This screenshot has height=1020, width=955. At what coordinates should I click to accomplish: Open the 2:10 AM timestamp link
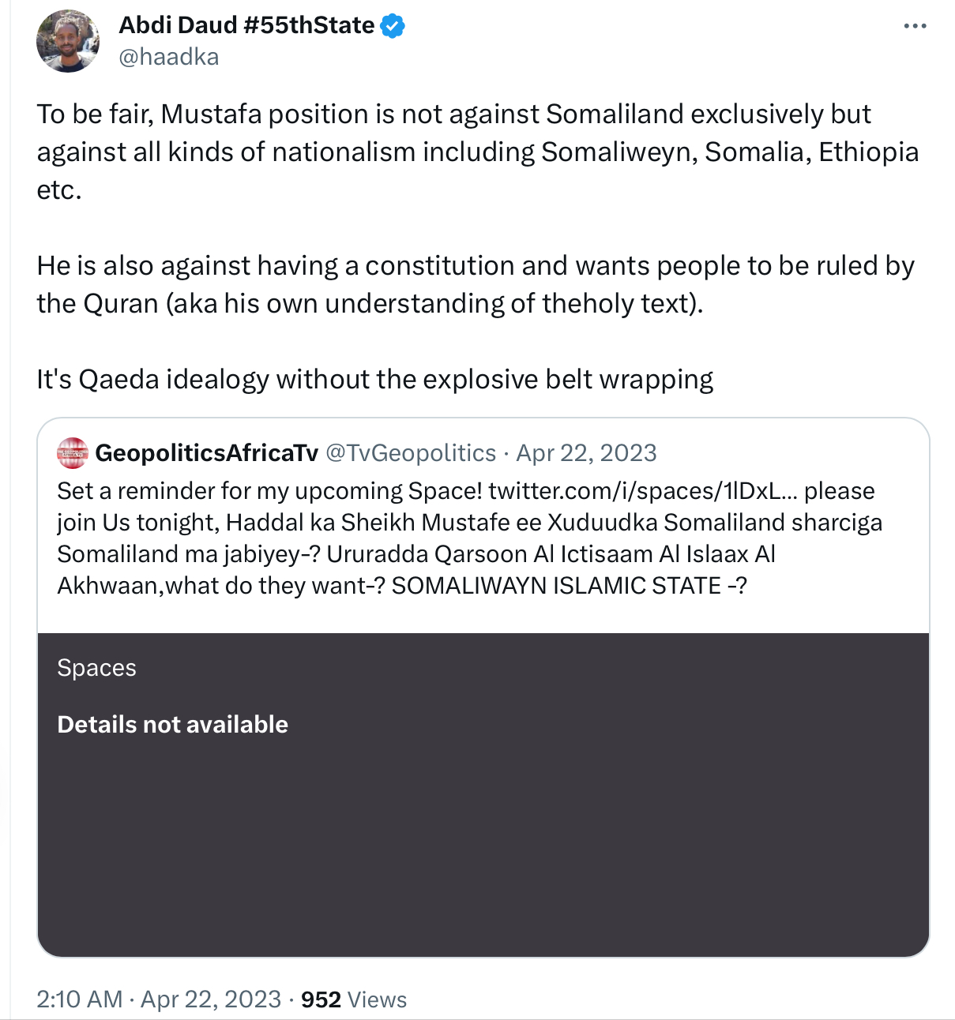tap(79, 999)
